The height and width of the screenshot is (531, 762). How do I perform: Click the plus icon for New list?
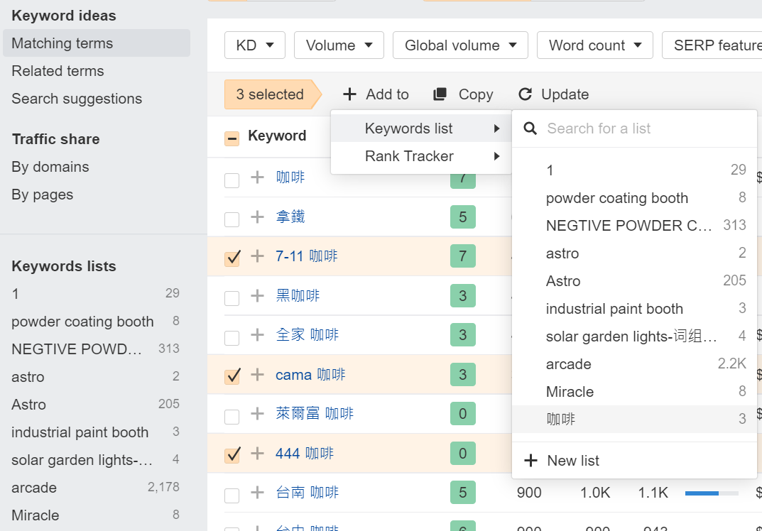[530, 461]
